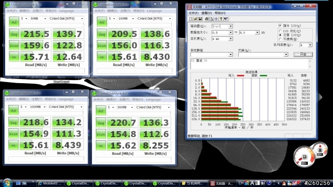Click the context help arrow icon in ATTO toolbar

tap(226, 19)
